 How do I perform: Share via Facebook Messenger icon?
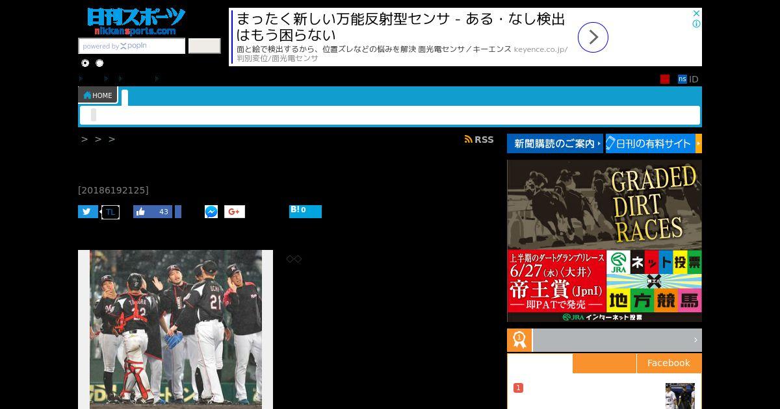click(211, 212)
